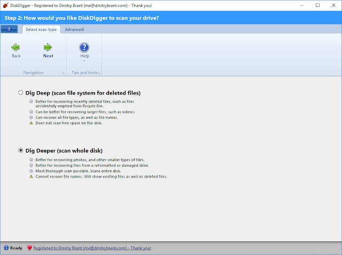Viewport: 342px width, 255px height.
Task: Click warning icon beside 'Does not scan free space'
Action: click(x=31, y=123)
